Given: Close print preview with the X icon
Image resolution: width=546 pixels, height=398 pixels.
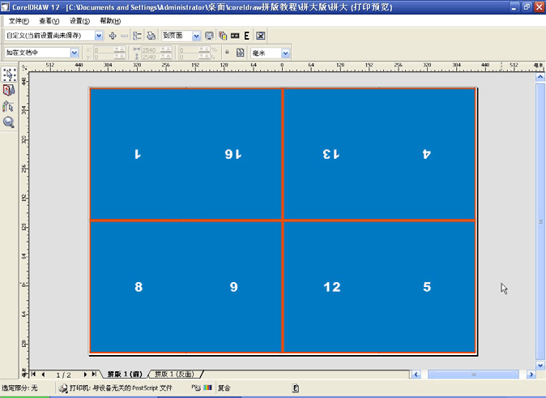Looking at the screenshot, I should (261, 36).
